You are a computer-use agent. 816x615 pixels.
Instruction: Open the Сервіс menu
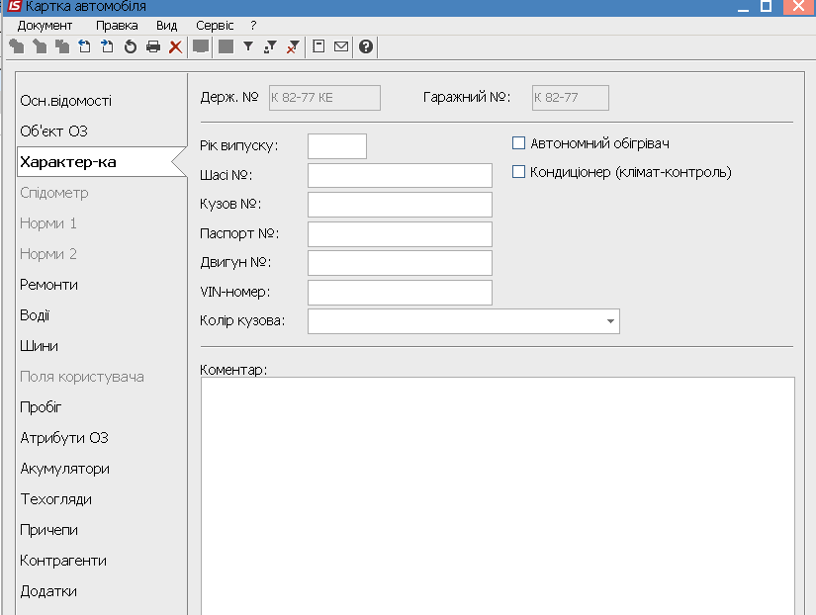[x=215, y=26]
